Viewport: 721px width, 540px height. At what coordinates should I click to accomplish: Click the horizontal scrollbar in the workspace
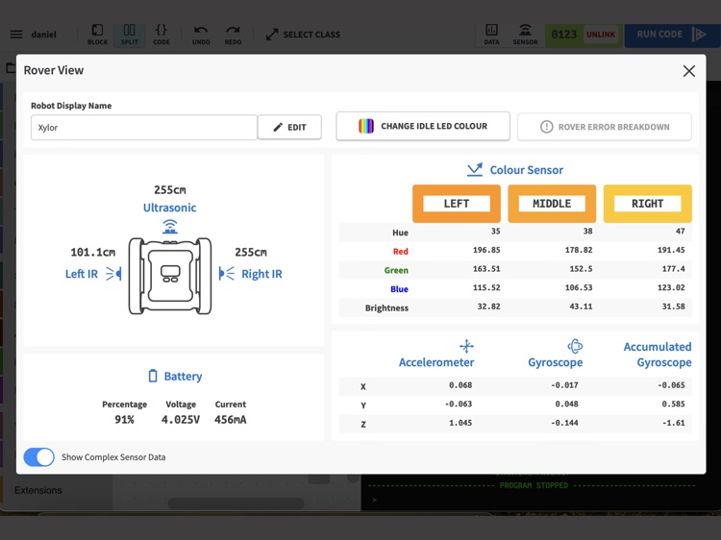236,503
